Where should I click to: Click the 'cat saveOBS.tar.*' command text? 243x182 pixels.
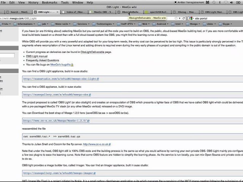tap(52, 136)
